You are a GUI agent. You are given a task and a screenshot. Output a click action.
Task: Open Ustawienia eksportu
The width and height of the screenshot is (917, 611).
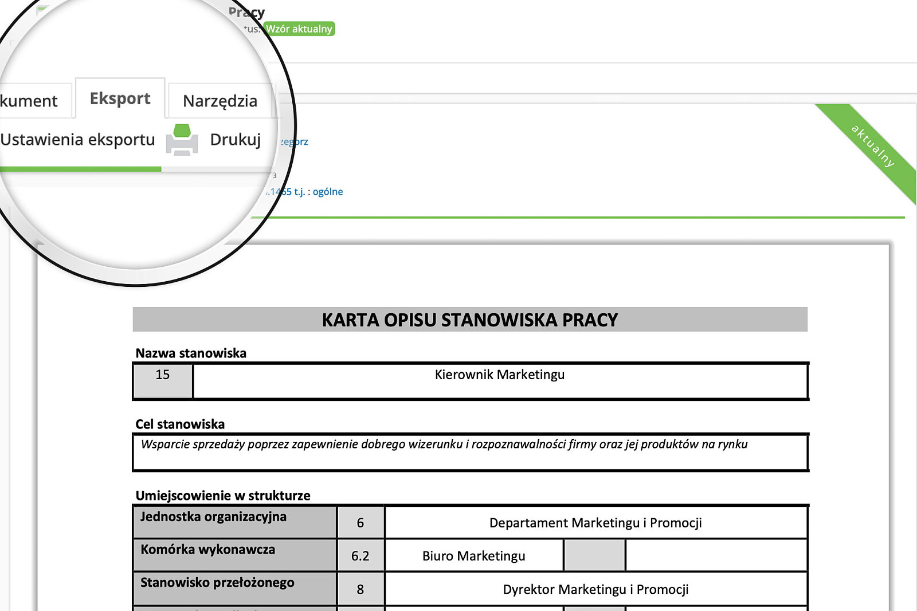point(77,140)
